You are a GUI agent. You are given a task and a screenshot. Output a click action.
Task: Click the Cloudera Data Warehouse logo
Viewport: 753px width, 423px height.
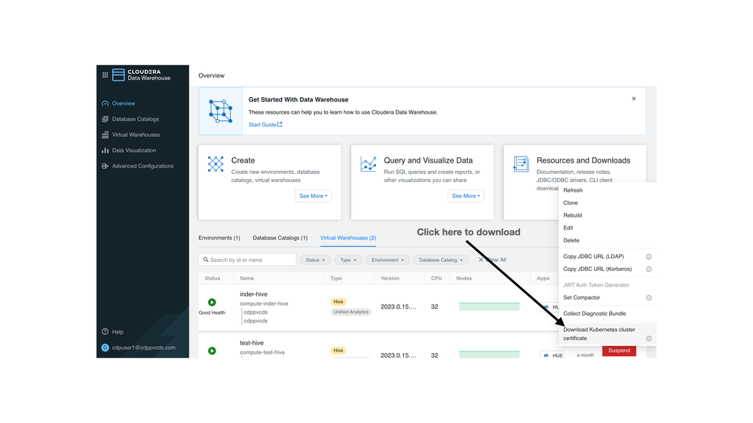(141, 75)
